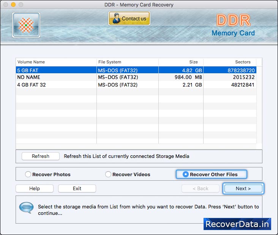Click the 48212841 sectors value

pos(243,85)
